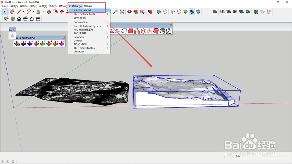Expand Chris Fullmer Tools submenu
Screen dimensions: 292x164
89,14
